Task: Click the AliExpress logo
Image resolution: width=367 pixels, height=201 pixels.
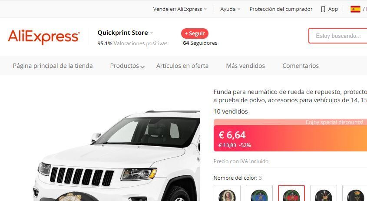Action: tap(44, 37)
